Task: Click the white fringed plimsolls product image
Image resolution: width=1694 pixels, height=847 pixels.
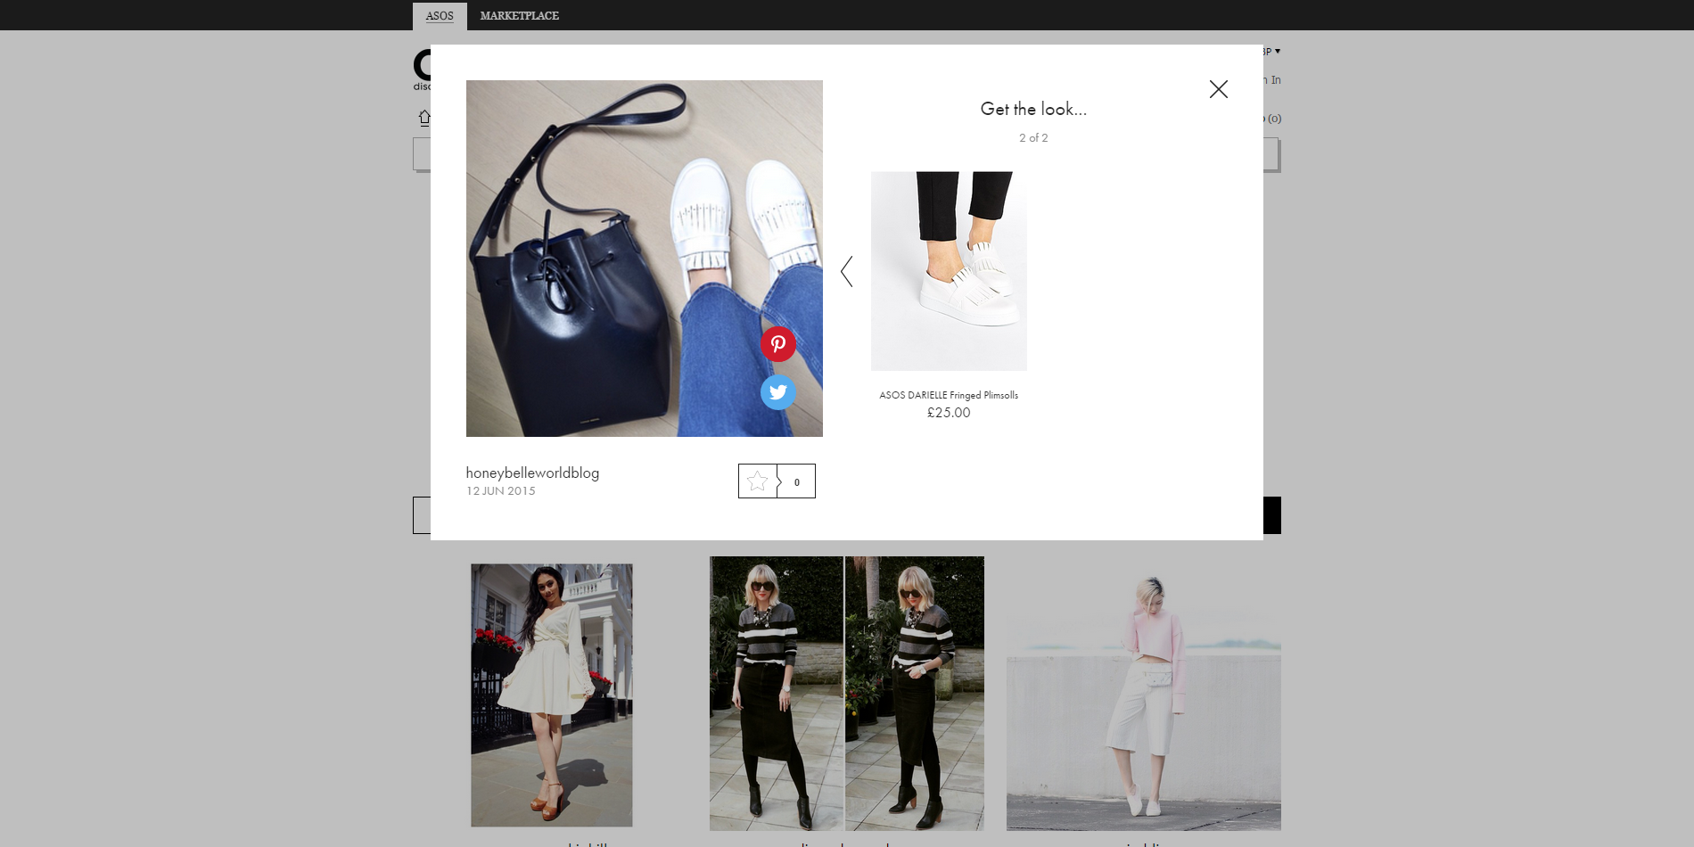Action: coord(948,271)
